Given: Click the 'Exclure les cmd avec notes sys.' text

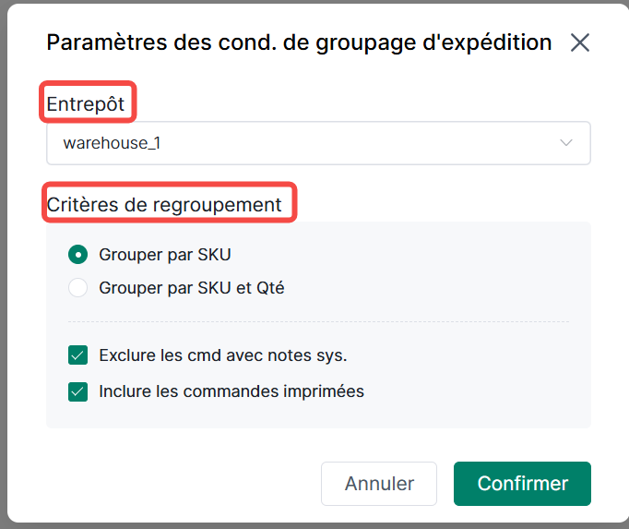Looking at the screenshot, I should pos(222,355).
